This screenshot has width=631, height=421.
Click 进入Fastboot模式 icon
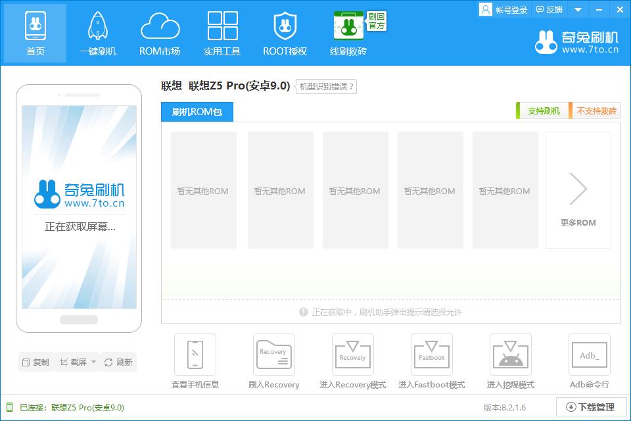pyautogui.click(x=432, y=355)
